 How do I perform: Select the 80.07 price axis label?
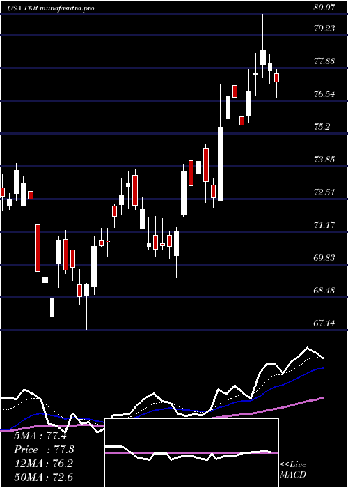point(324,8)
